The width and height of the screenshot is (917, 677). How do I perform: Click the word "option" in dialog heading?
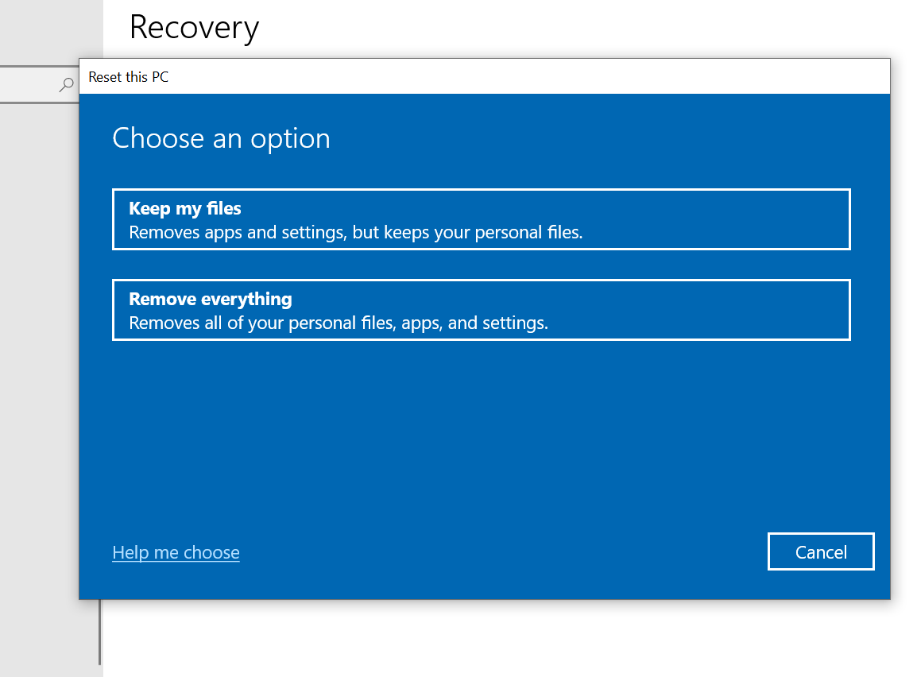(x=290, y=138)
